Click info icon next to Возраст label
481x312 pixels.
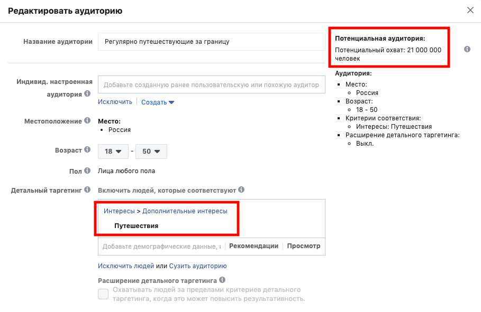click(x=87, y=149)
